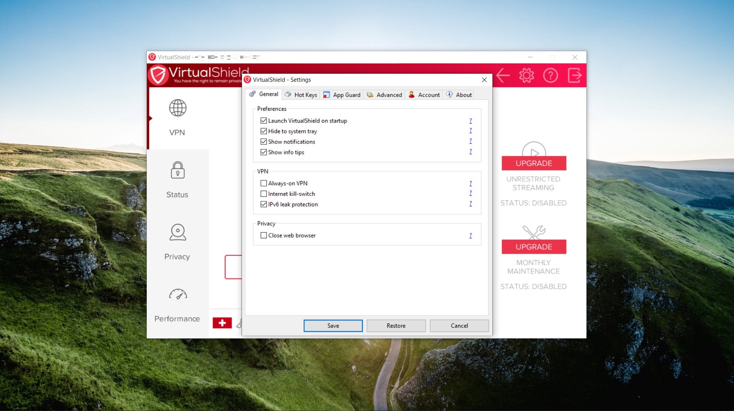Toggle Show info tips checkbox
The height and width of the screenshot is (411, 734).
coord(263,152)
